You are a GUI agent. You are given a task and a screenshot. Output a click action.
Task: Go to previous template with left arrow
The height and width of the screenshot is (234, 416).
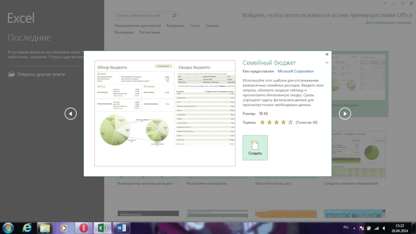pos(71,113)
